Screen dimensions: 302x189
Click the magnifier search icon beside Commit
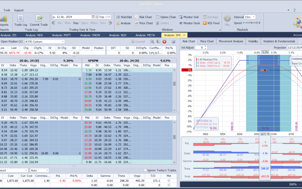tap(152, 41)
